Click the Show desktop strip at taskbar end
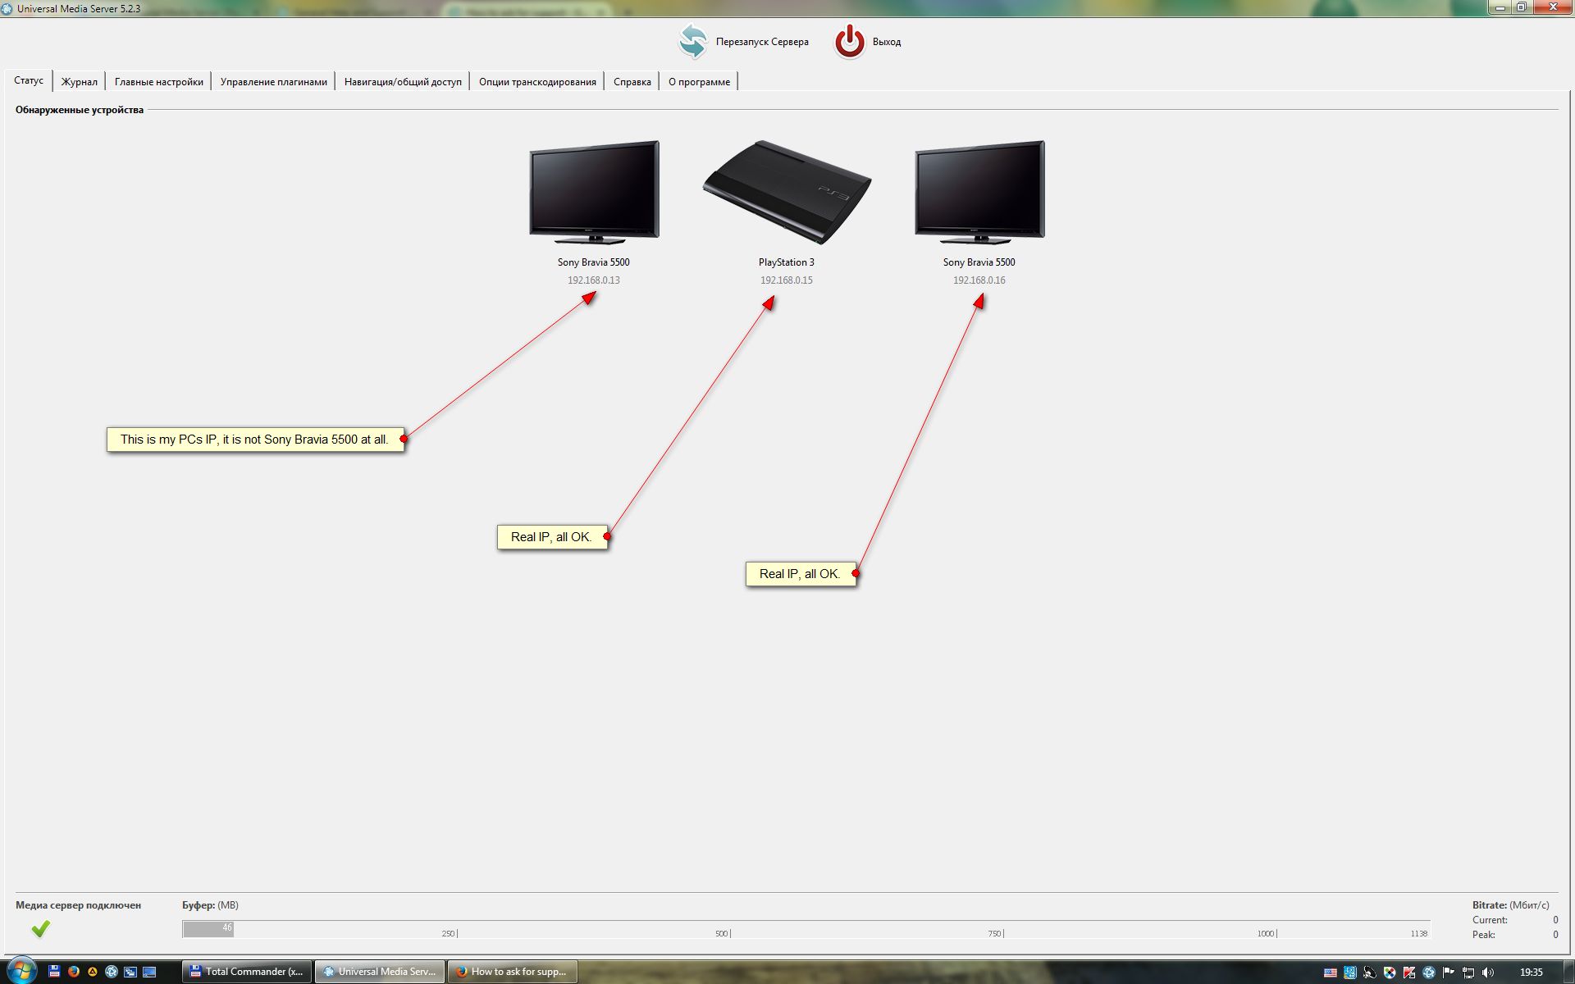The image size is (1575, 984). coord(1568,972)
